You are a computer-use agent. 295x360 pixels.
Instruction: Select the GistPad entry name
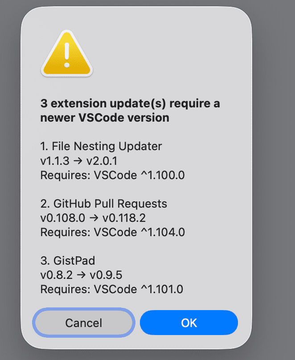[74, 261]
